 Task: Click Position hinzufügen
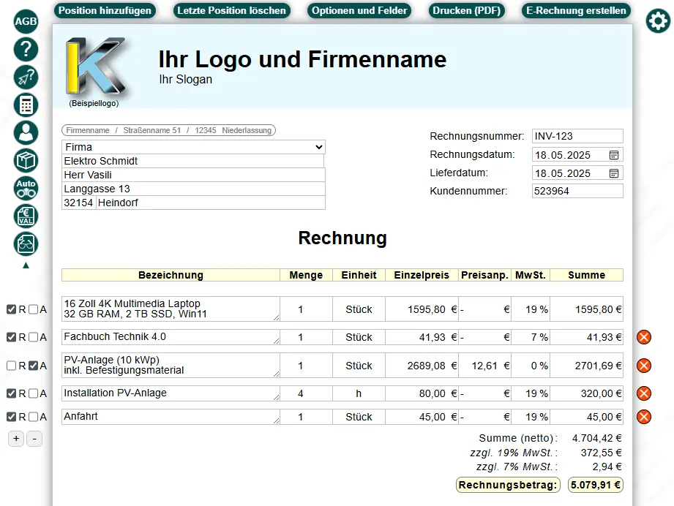(x=105, y=11)
